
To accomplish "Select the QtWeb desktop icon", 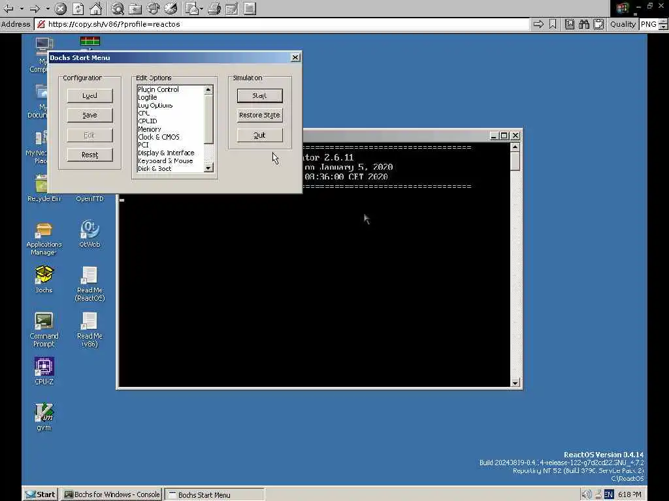I will [90, 234].
